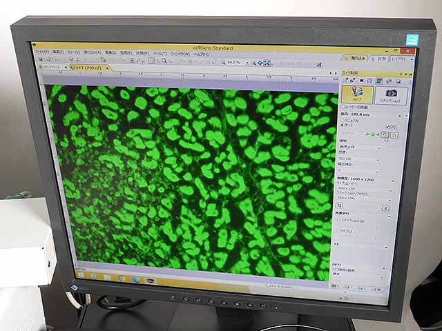The width and height of the screenshot is (442, 331).
Task: Click the Windows Start button
Action: [81, 275]
